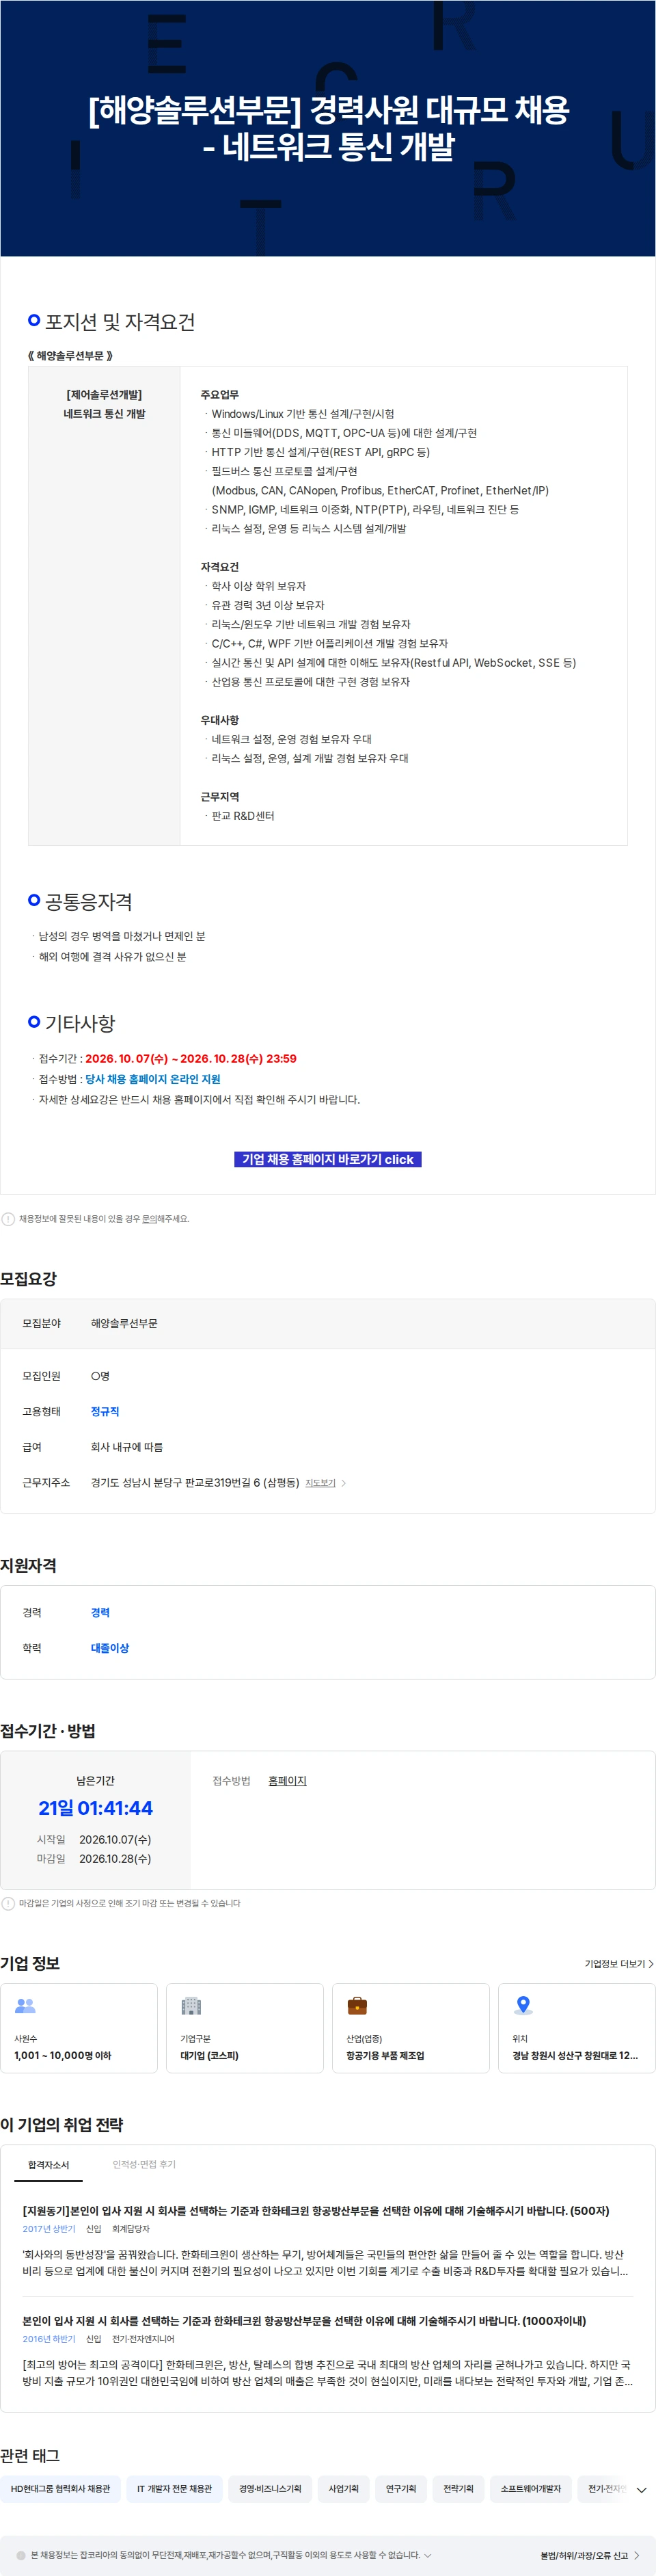
Task: Click the blue circle bullet before 기타사항
Action: click(34, 1021)
